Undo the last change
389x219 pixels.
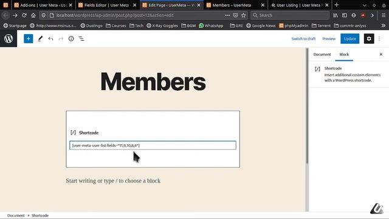click(x=50, y=39)
